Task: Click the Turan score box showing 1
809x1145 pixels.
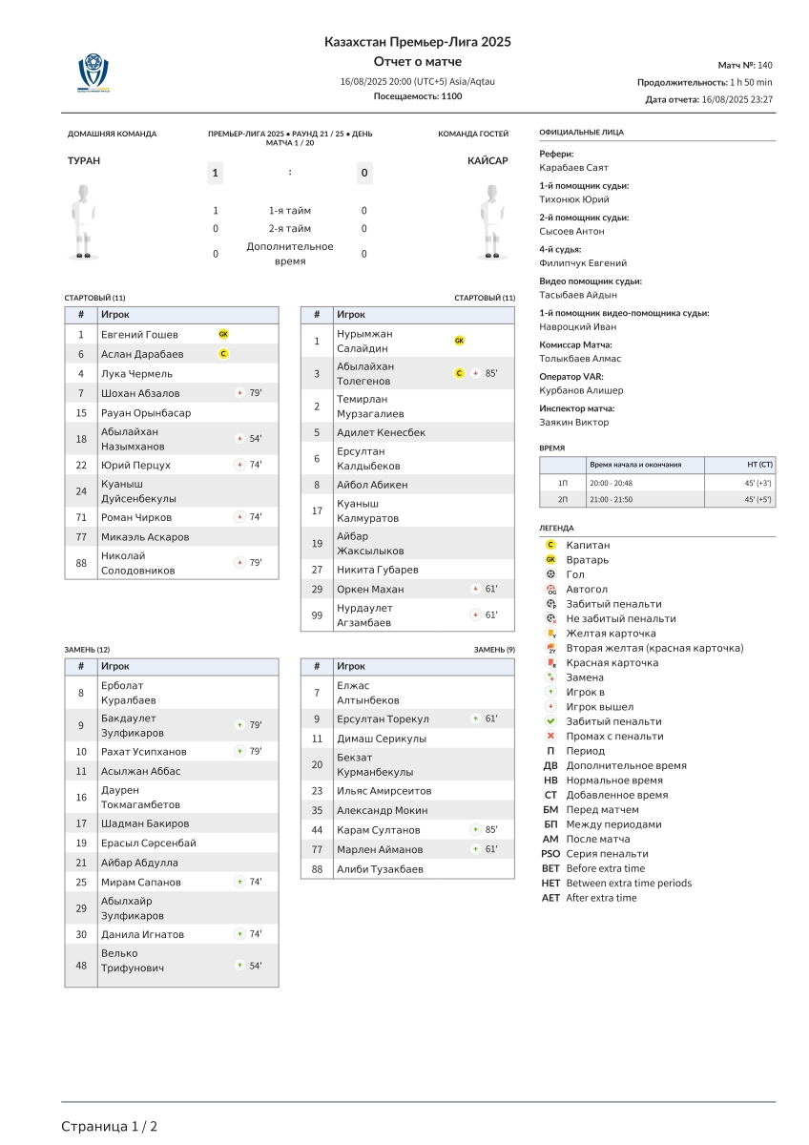Action: tap(216, 173)
